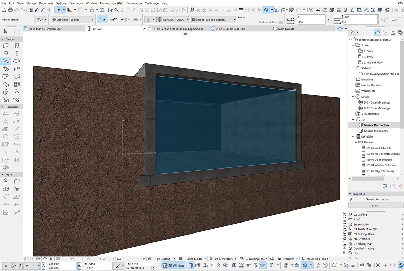Select the Text tool in the Document toolbox
The image size is (404, 271).
[6, 121]
